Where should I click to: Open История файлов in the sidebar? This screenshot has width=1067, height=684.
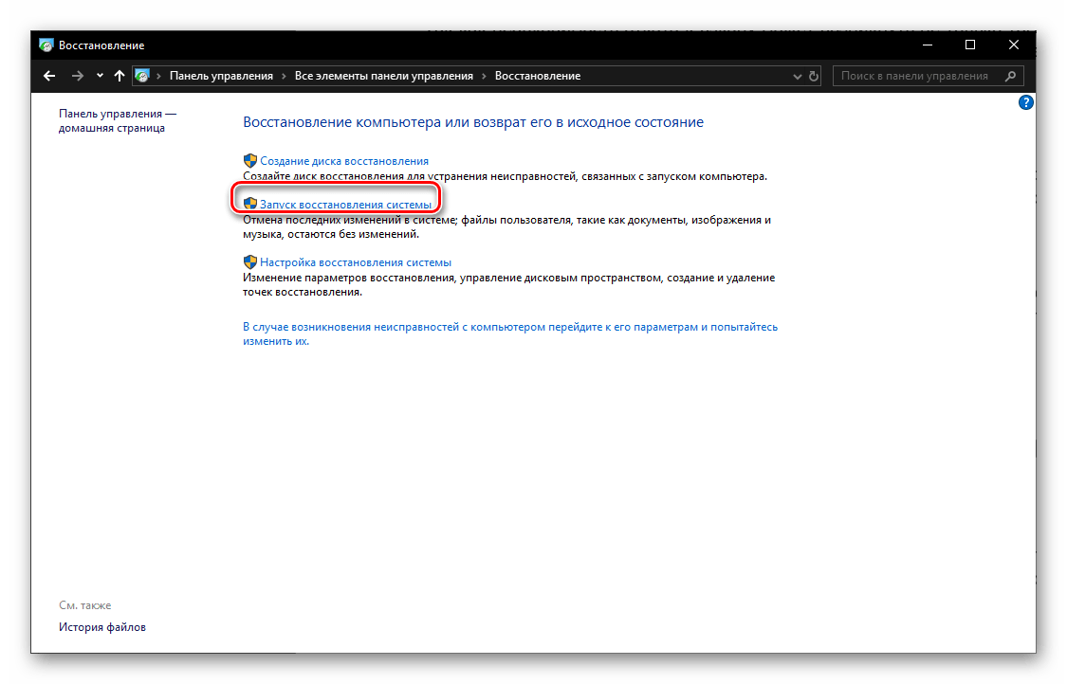click(102, 627)
